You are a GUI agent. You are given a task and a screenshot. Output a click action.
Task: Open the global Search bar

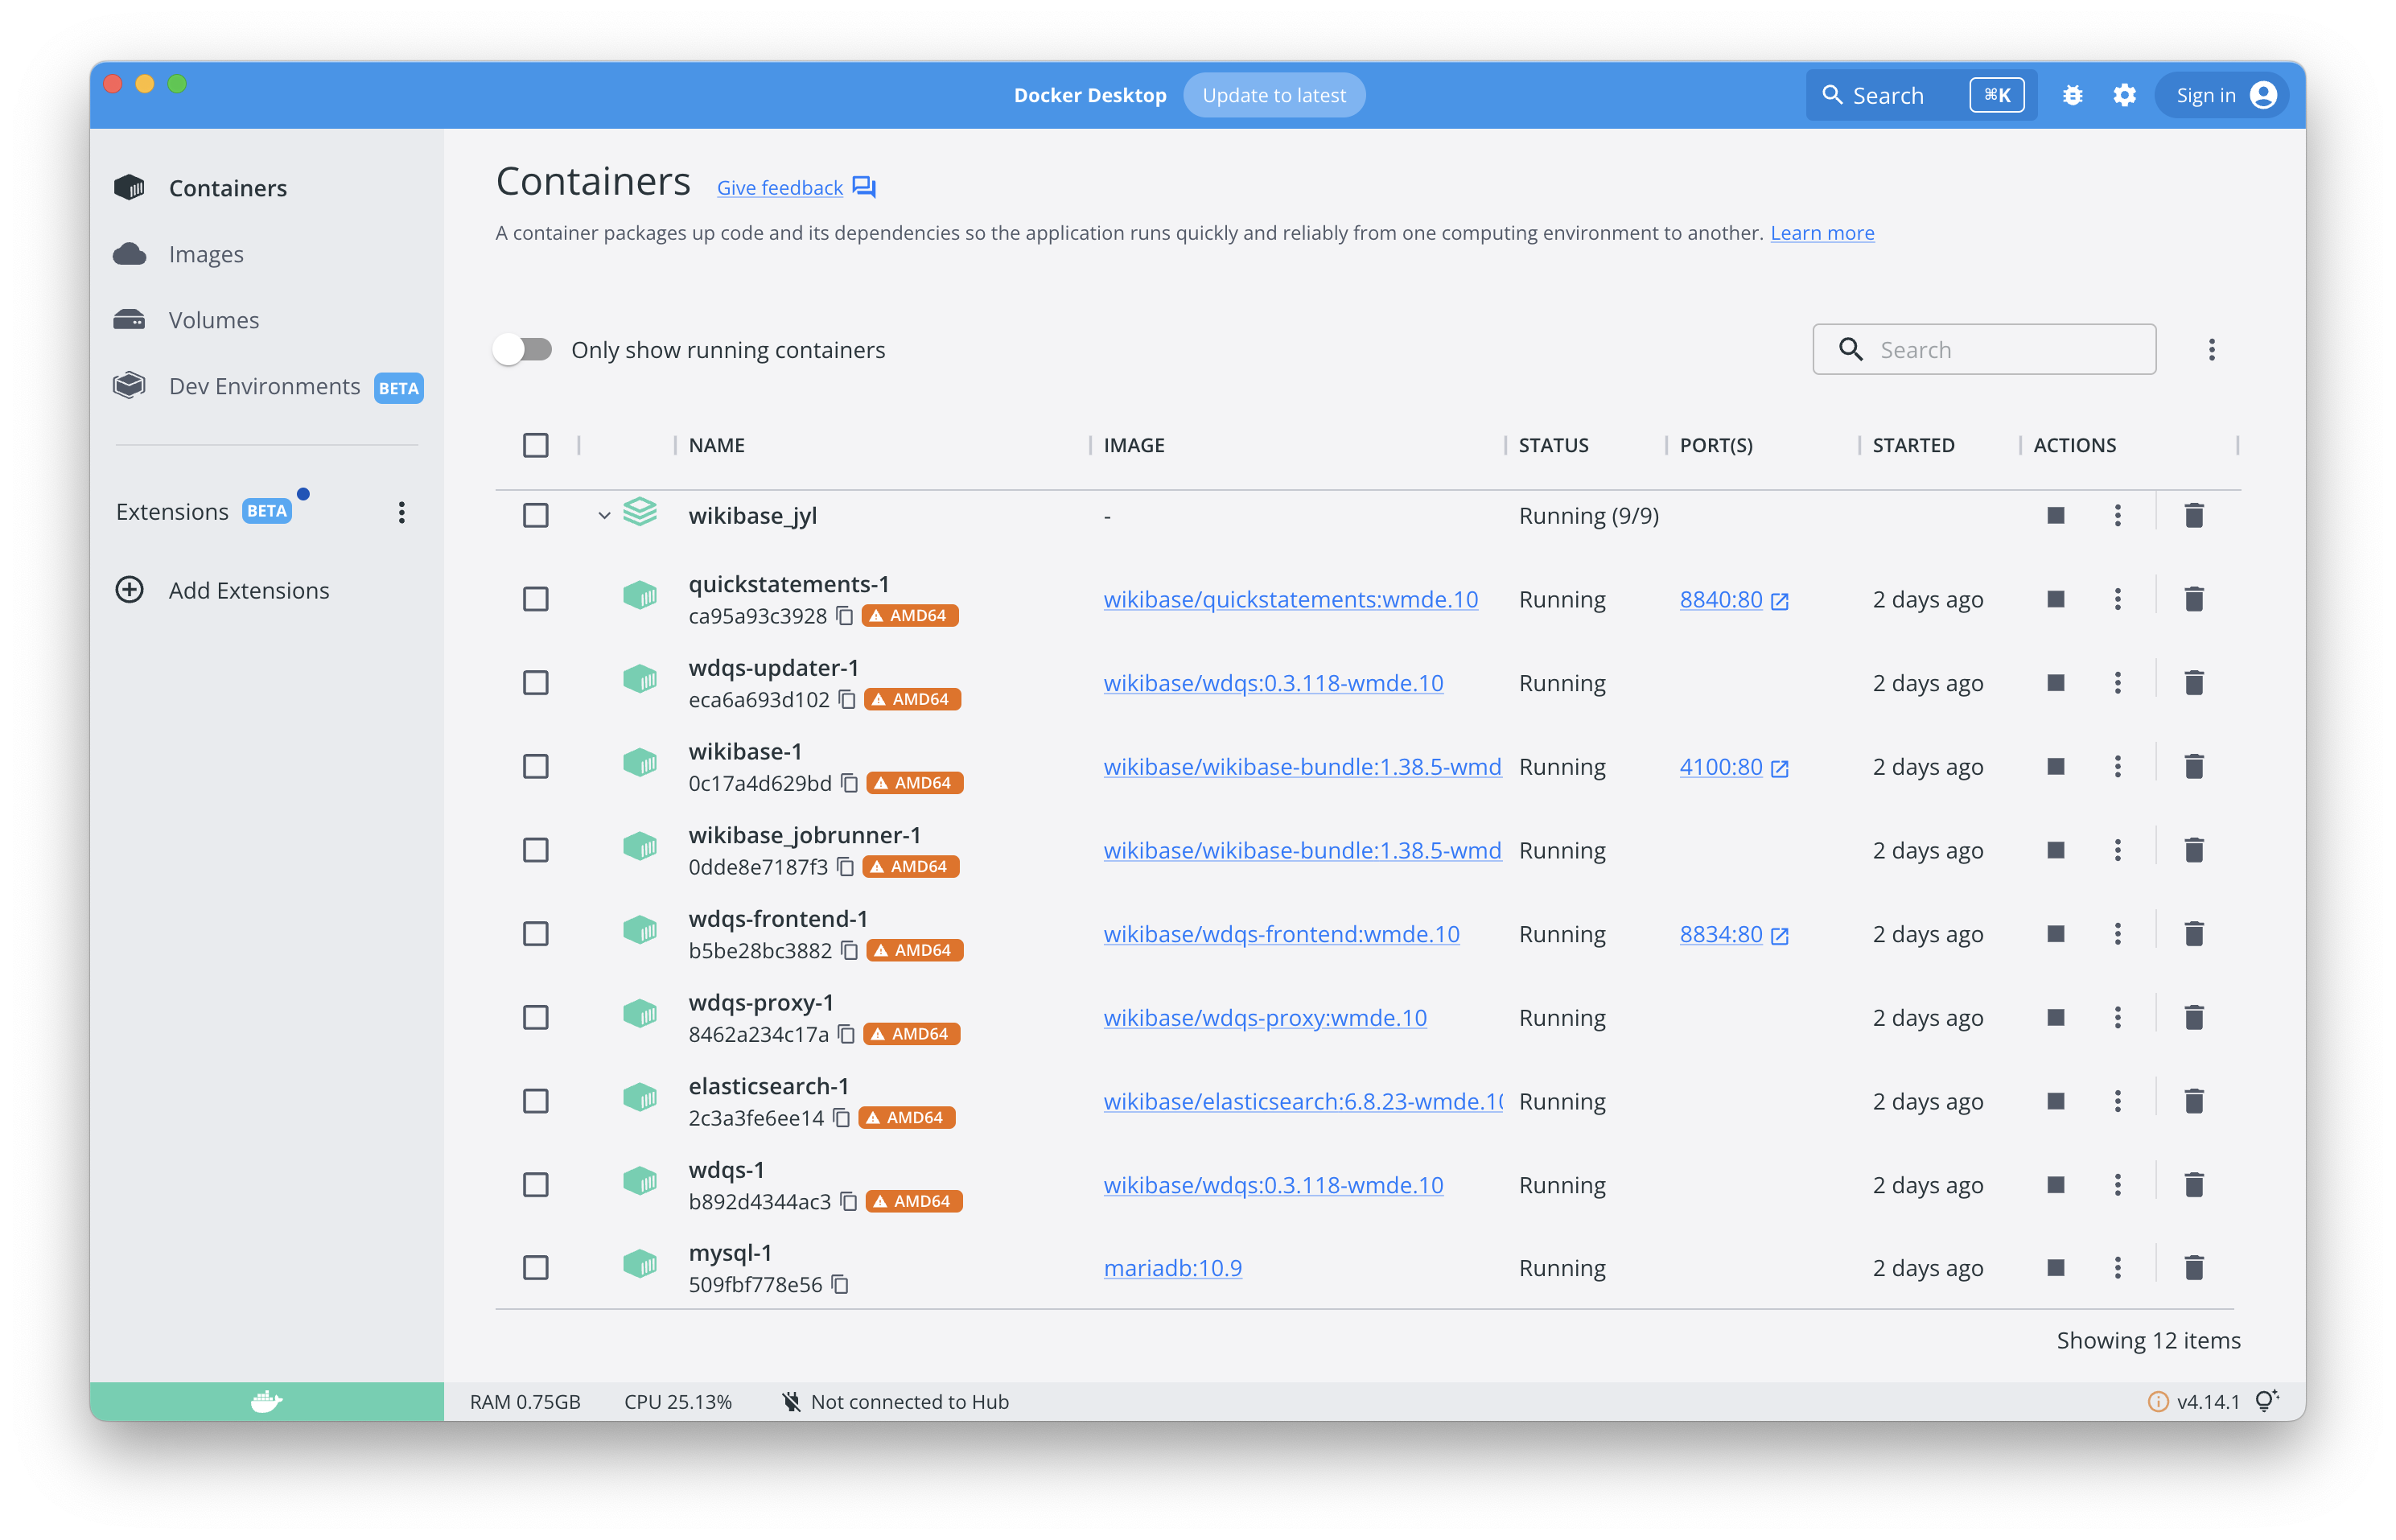tap(1920, 95)
